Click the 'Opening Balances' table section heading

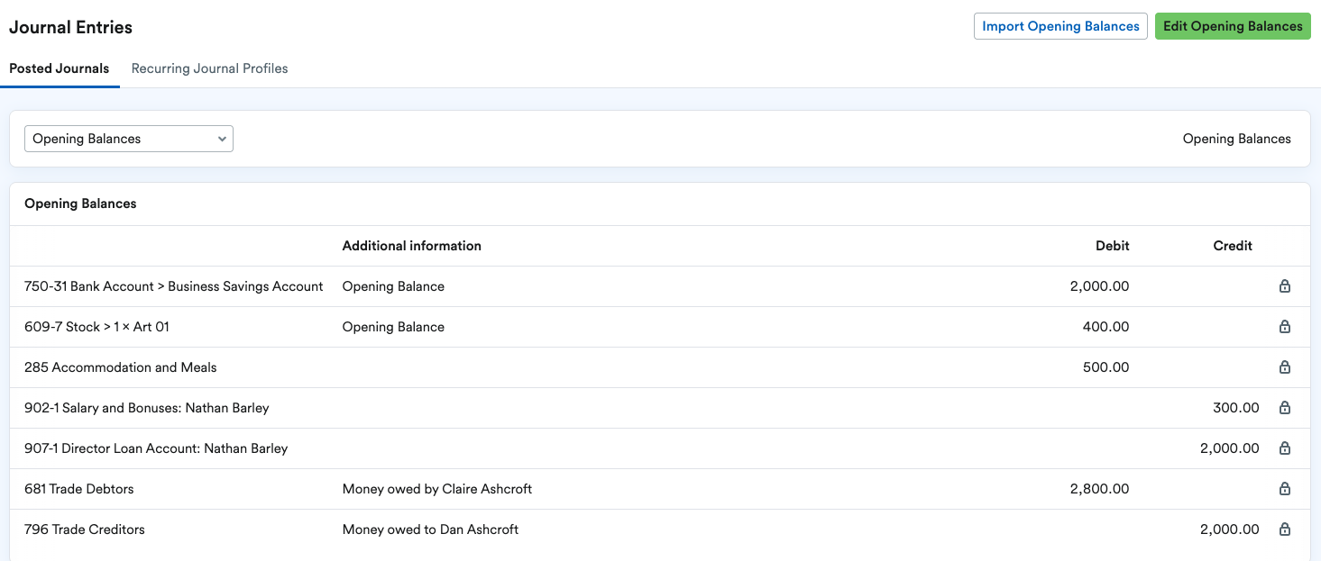[x=80, y=204]
